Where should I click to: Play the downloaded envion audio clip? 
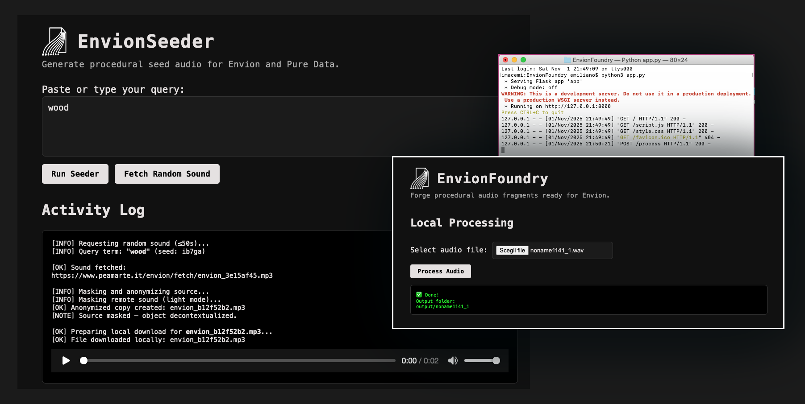(x=66, y=360)
